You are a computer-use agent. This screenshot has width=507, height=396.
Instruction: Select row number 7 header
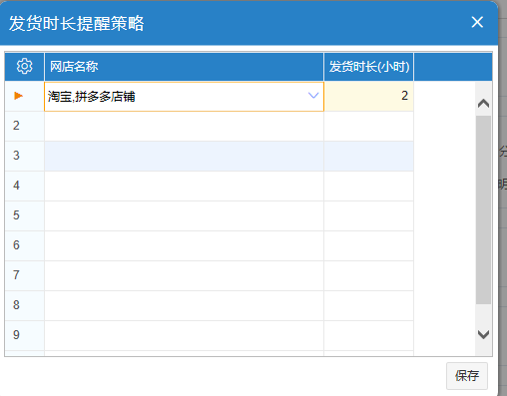24,275
